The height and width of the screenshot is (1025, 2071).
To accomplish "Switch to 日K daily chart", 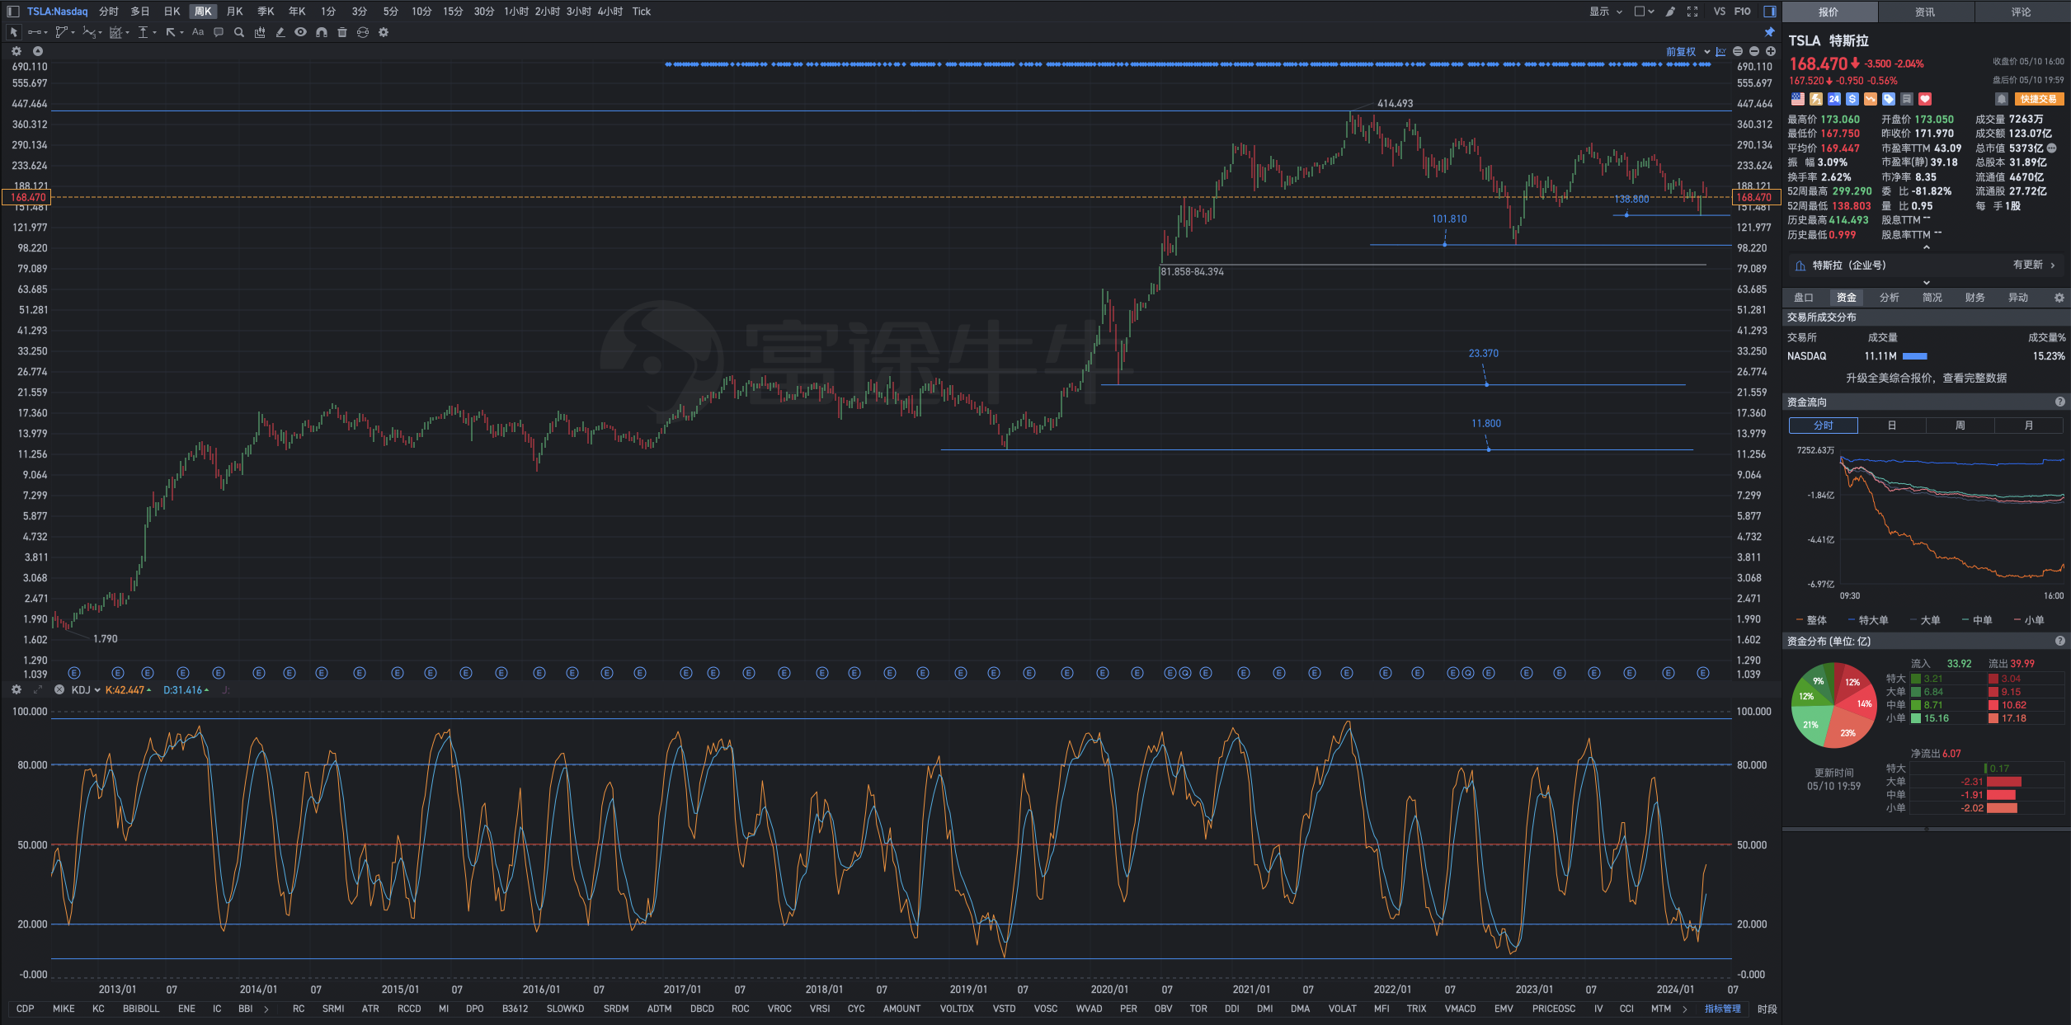I will tap(172, 12).
